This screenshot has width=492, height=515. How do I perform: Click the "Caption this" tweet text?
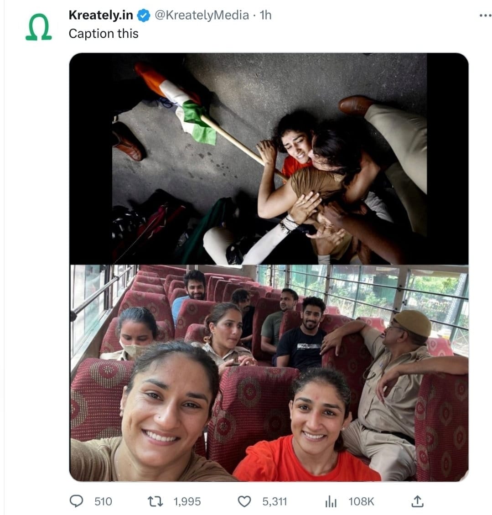point(104,33)
